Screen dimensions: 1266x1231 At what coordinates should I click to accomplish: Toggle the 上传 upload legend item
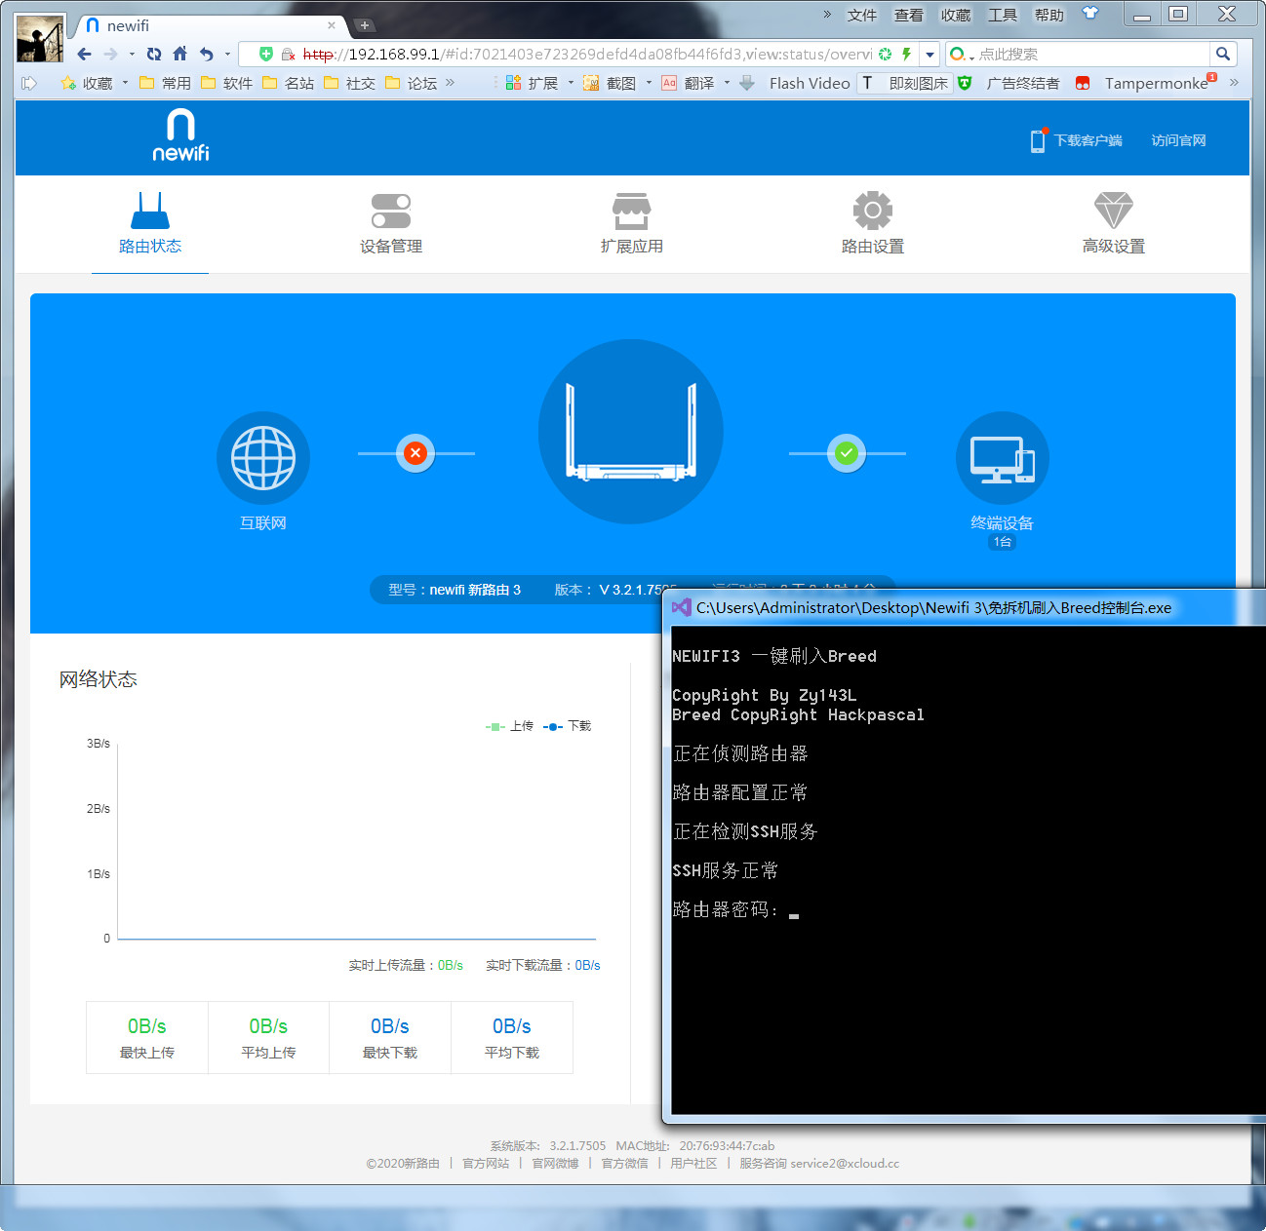click(509, 726)
